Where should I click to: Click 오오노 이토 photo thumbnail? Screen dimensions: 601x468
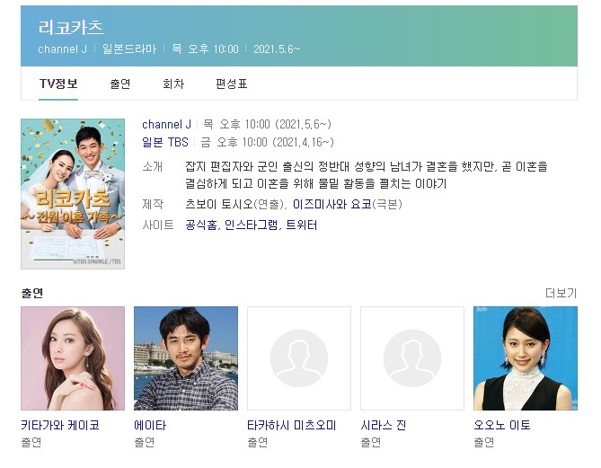coord(526,358)
